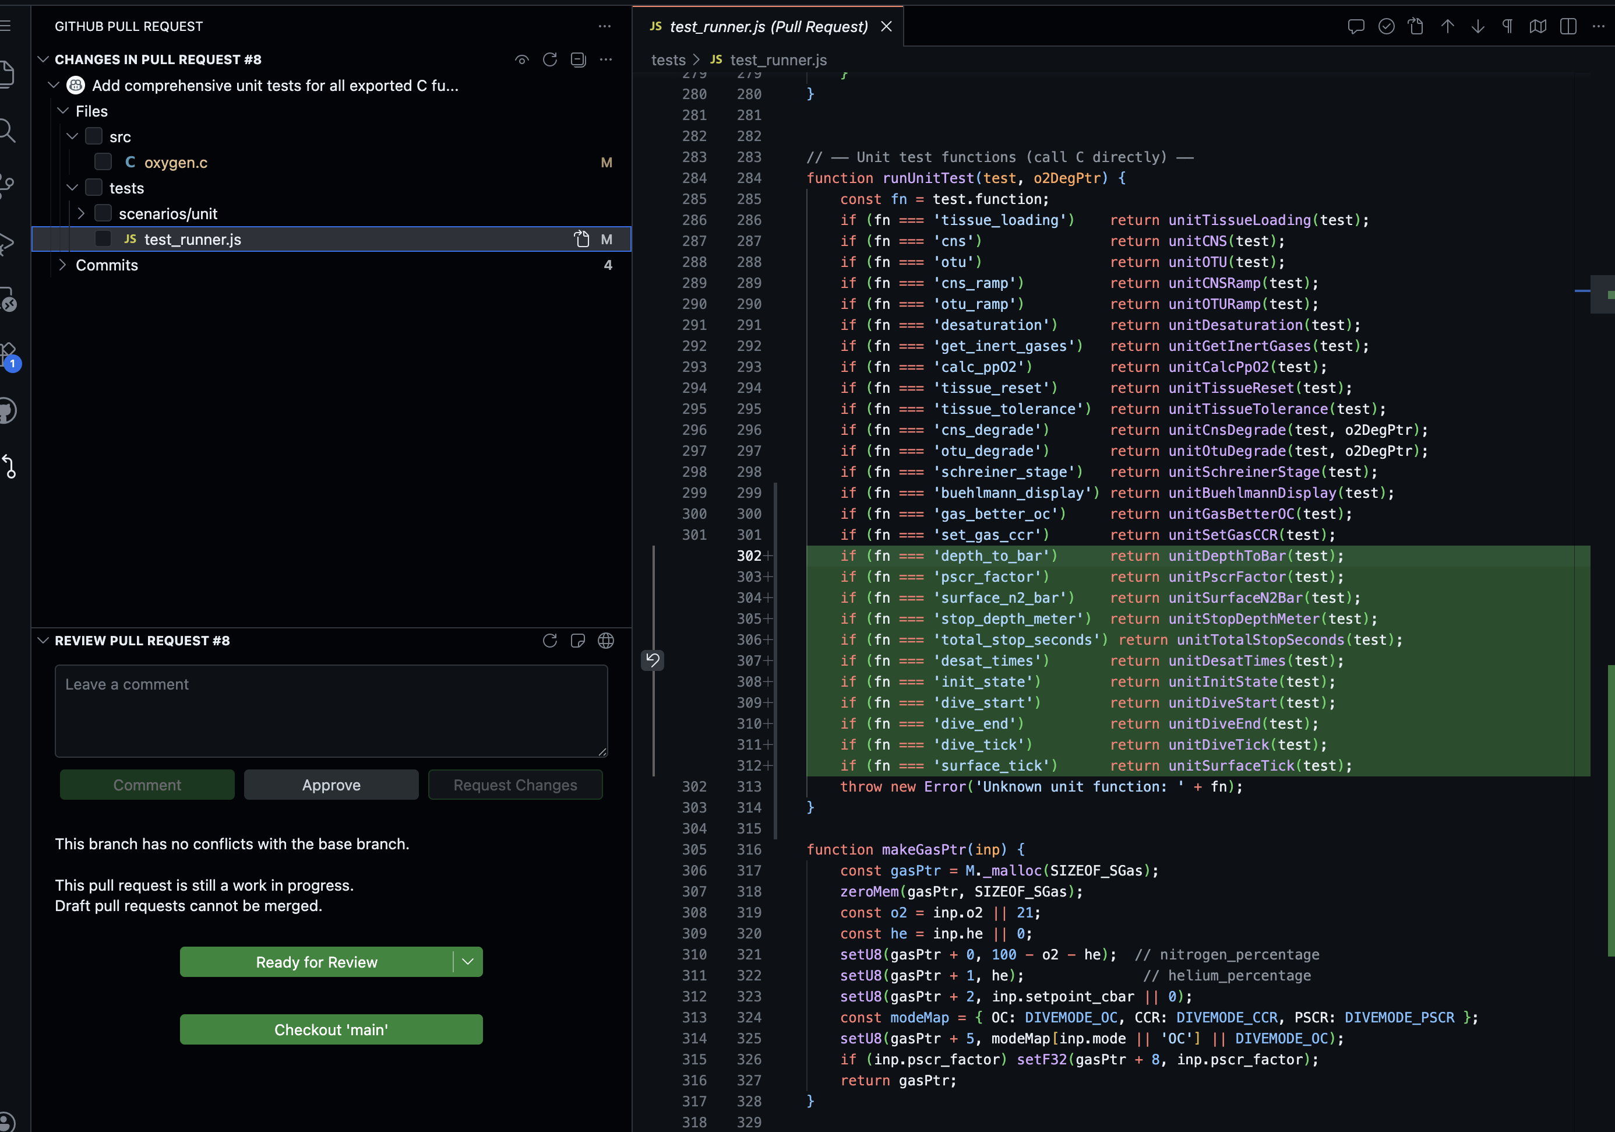
Task: Go to next change arrow
Action: (x=1477, y=27)
